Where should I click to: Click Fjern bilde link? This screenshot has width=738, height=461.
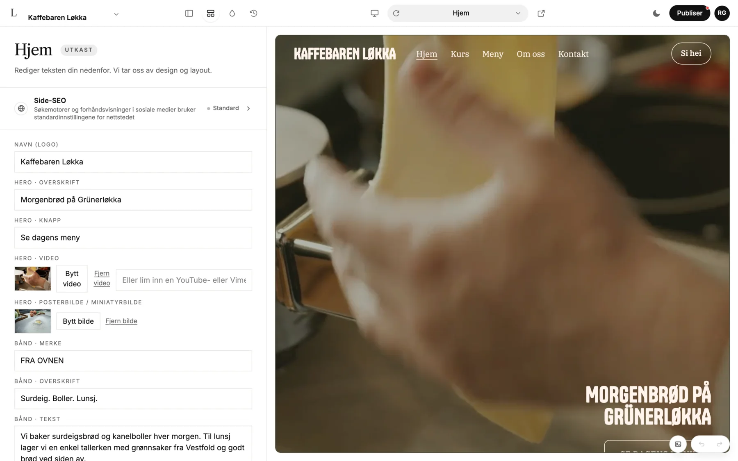point(121,321)
